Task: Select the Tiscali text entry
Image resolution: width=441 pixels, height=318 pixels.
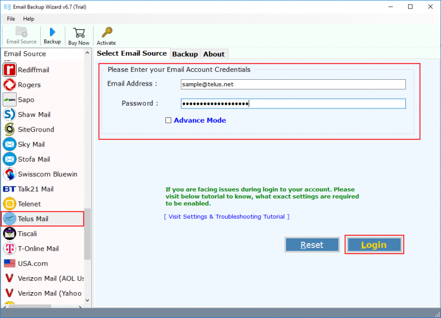Action: click(28, 234)
